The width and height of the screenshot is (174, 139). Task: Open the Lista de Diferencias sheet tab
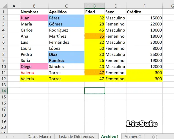(77, 137)
